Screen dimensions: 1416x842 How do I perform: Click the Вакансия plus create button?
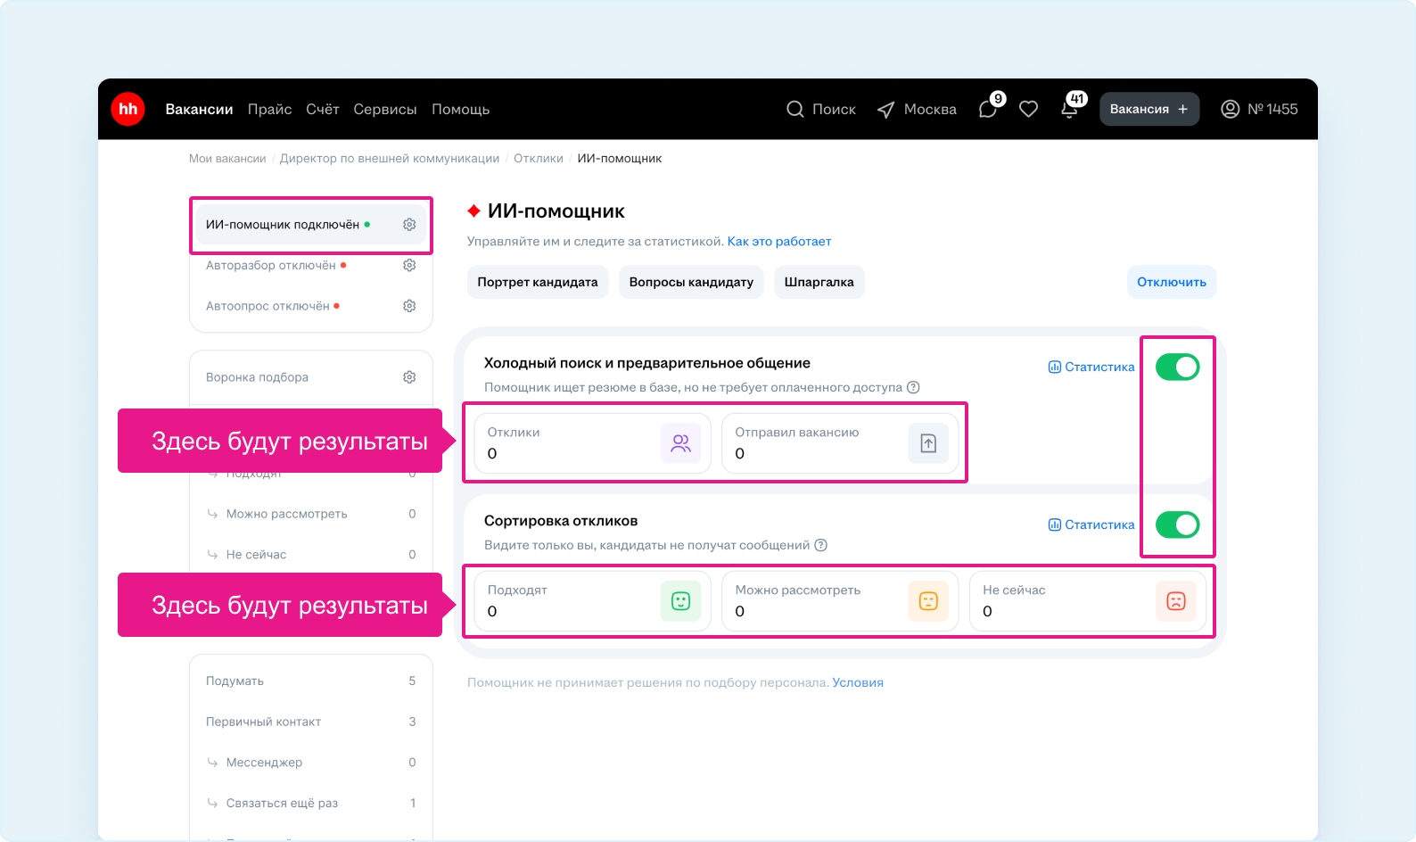(1148, 109)
